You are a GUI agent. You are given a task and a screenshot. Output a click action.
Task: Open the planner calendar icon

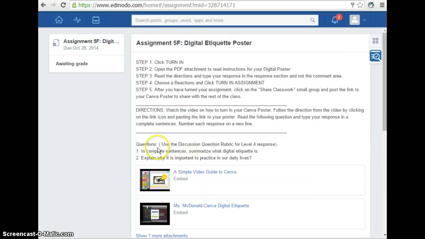(x=96, y=20)
